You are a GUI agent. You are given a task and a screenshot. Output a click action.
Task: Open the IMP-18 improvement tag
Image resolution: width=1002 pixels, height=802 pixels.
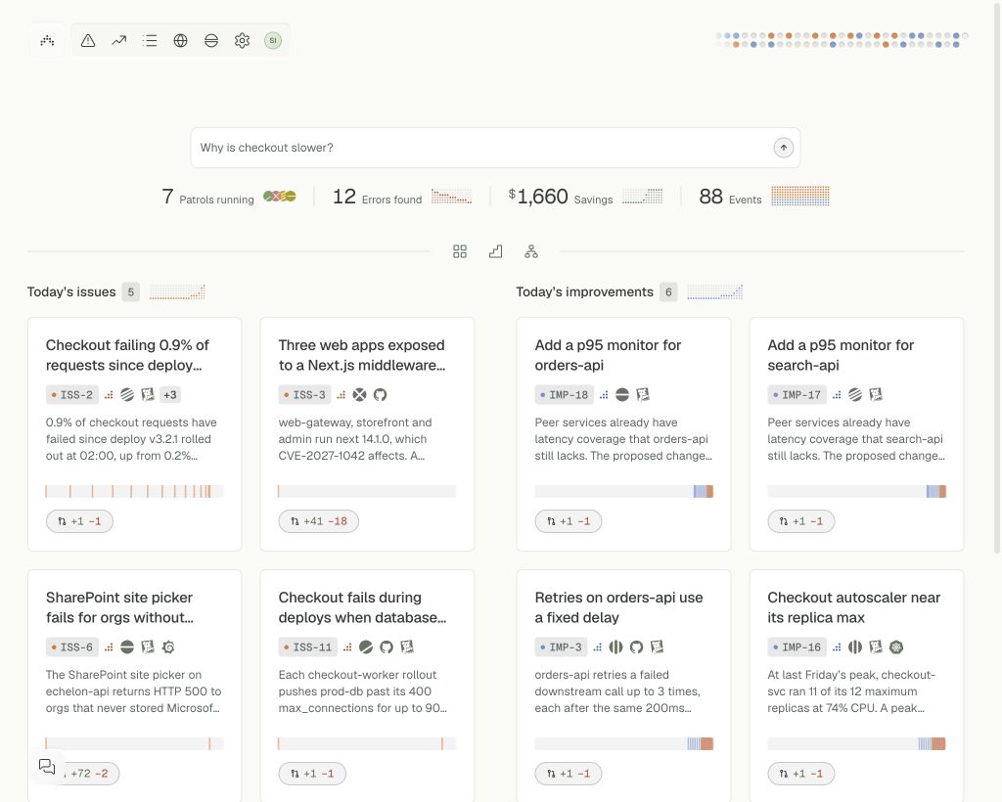(x=565, y=394)
